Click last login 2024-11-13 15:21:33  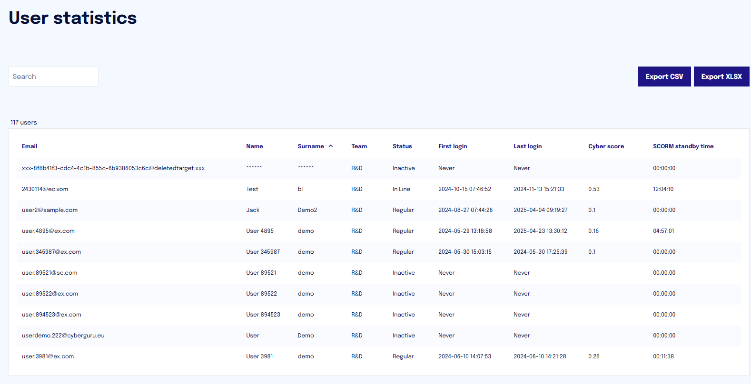click(539, 189)
